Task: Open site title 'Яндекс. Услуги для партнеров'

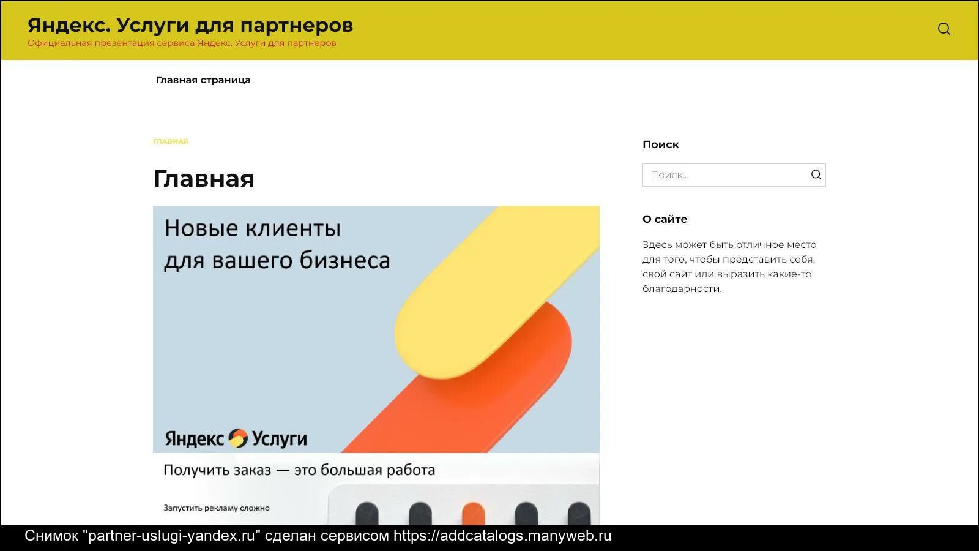Action: (190, 25)
